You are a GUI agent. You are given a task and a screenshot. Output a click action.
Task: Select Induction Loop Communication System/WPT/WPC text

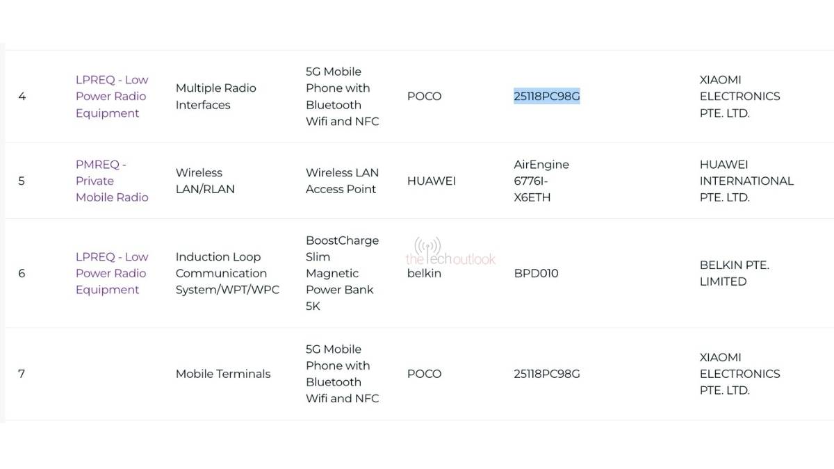227,273
